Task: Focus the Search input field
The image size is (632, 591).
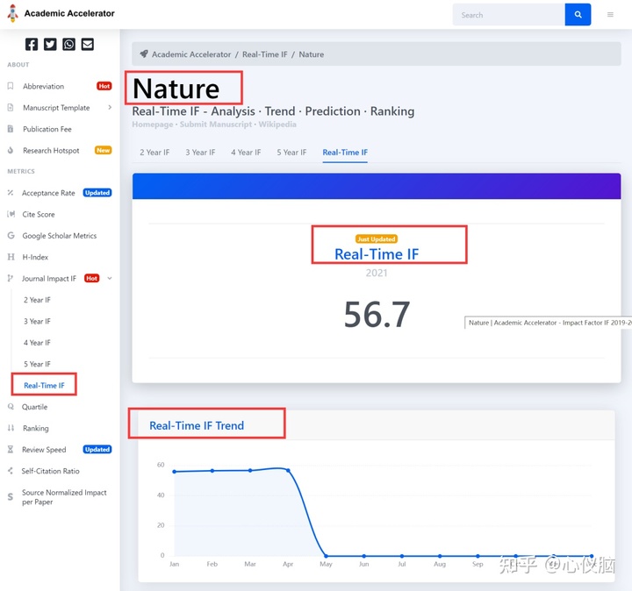Action: tap(508, 15)
